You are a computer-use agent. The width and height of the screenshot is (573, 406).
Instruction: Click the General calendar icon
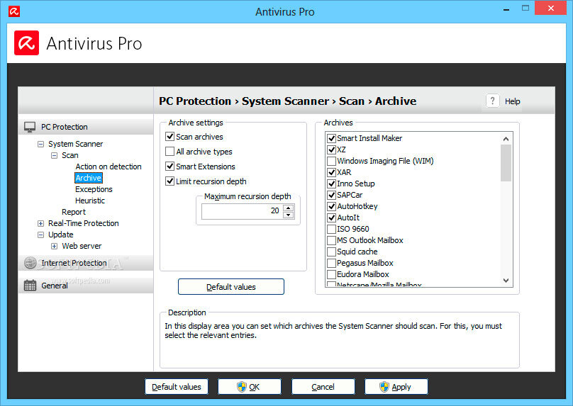[30, 286]
